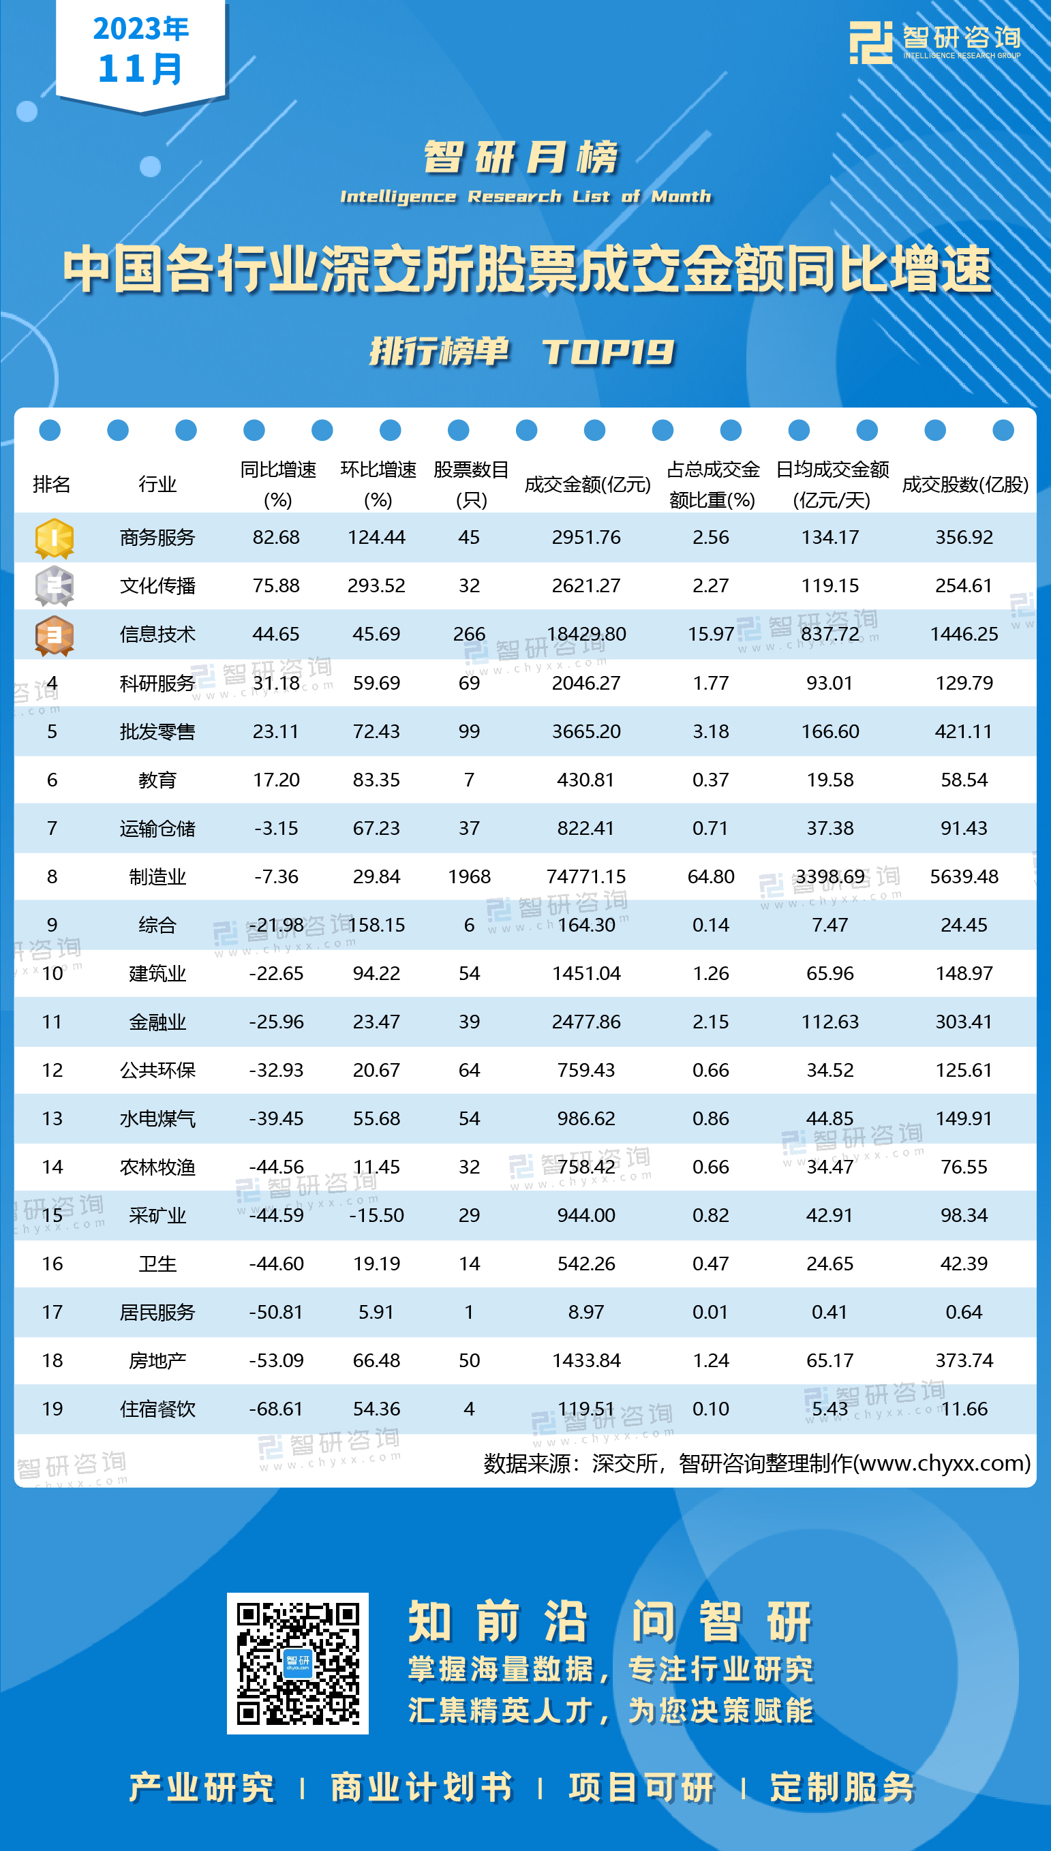Select the 信息技术 industry cell

point(157,634)
